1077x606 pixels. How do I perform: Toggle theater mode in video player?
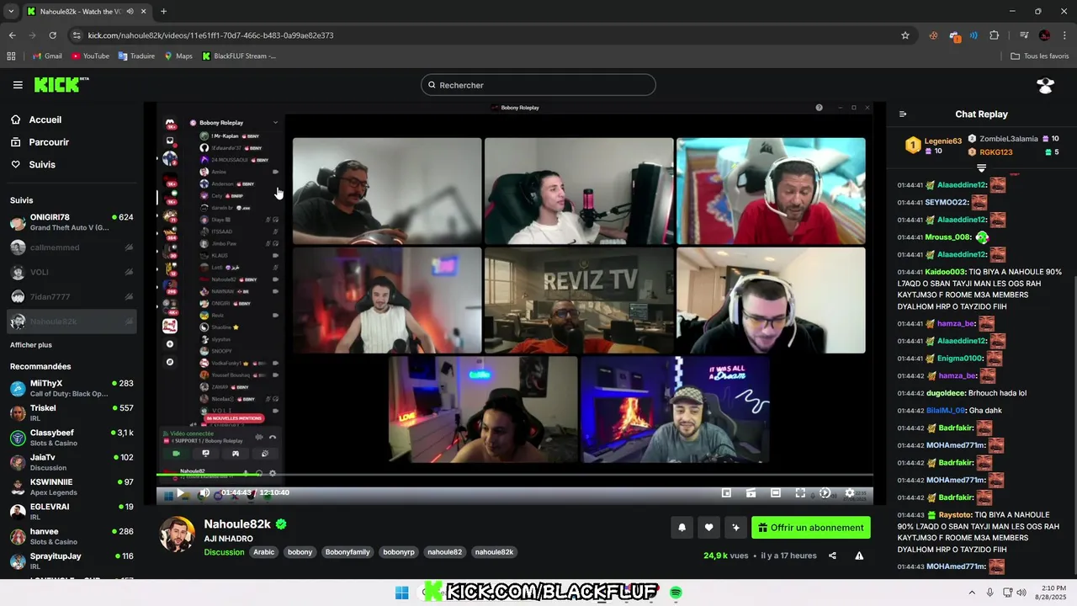pyautogui.click(x=776, y=493)
